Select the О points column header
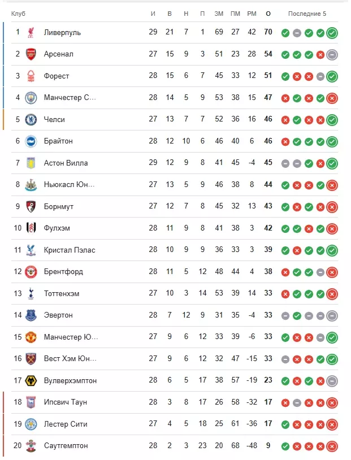The width and height of the screenshot is (351, 460). point(268,14)
